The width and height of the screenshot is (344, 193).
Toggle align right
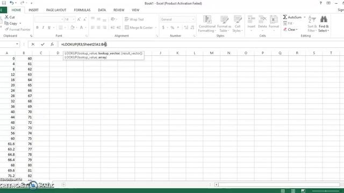tap(105, 27)
